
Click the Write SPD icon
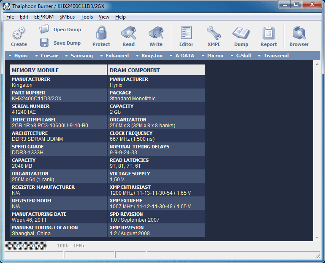point(156,33)
